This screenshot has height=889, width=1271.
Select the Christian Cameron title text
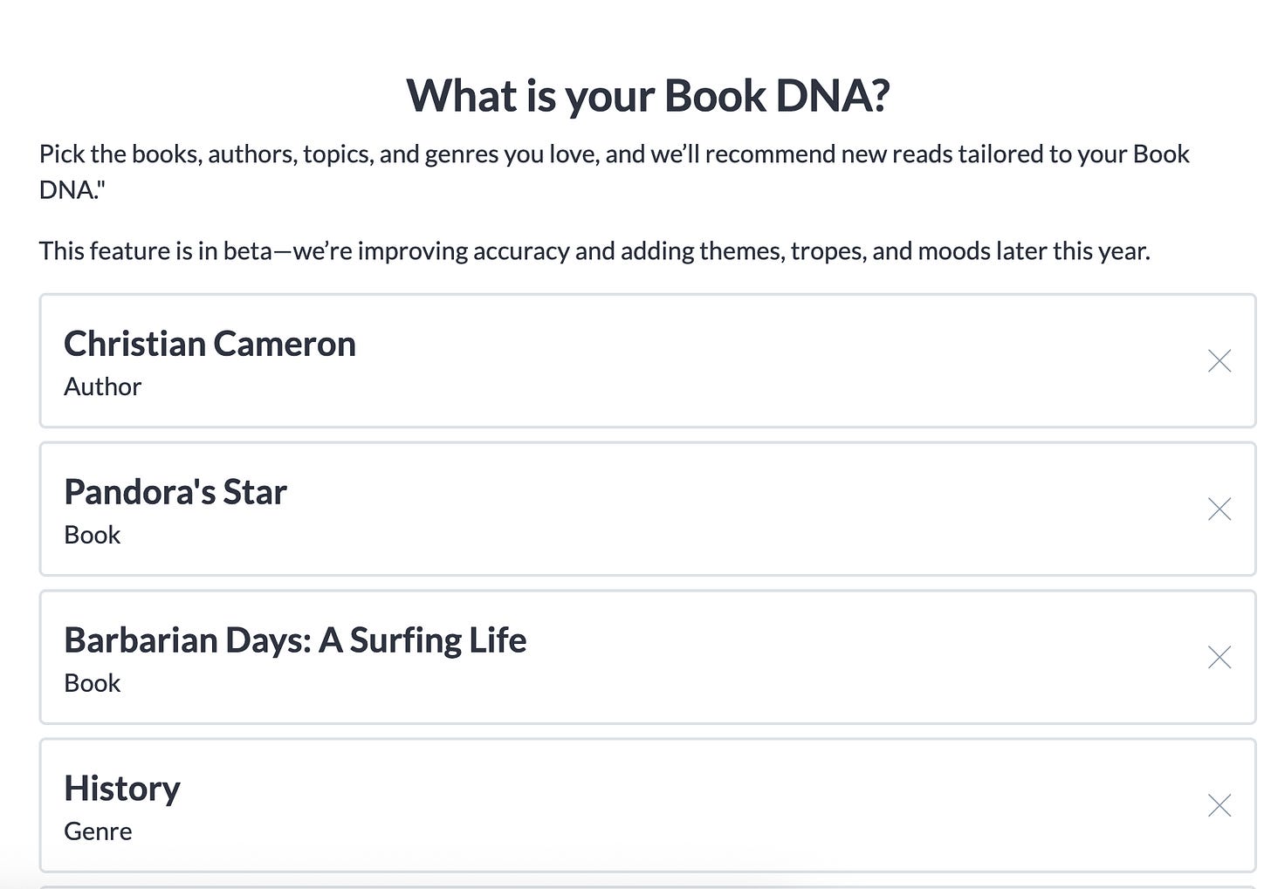[x=210, y=344]
